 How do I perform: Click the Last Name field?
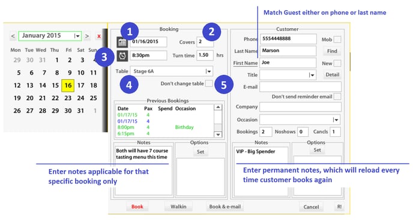pos(288,51)
